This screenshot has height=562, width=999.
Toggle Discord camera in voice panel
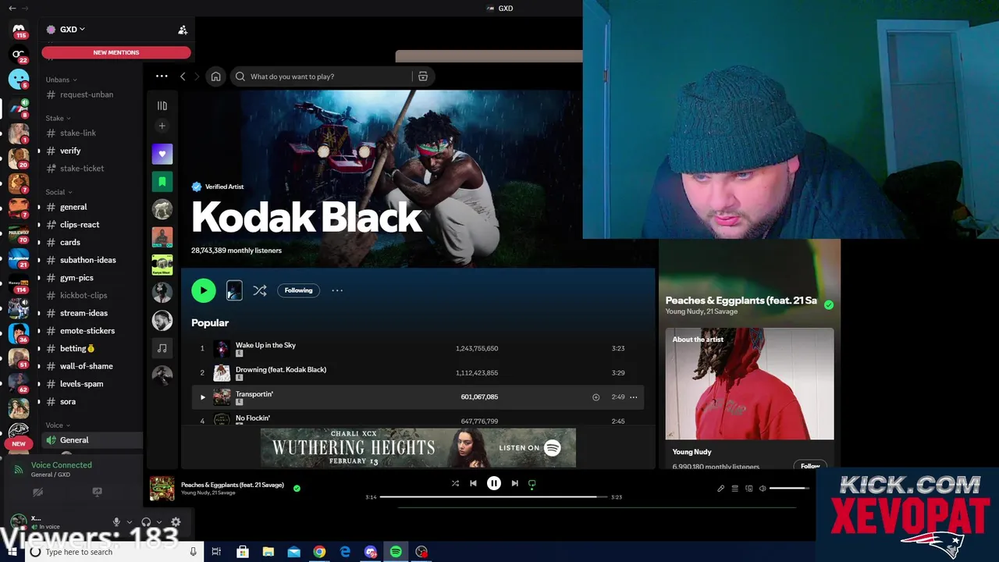pyautogui.click(x=37, y=493)
